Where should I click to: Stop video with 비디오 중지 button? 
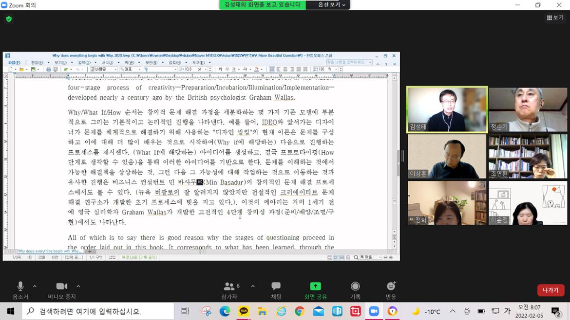click(x=62, y=290)
